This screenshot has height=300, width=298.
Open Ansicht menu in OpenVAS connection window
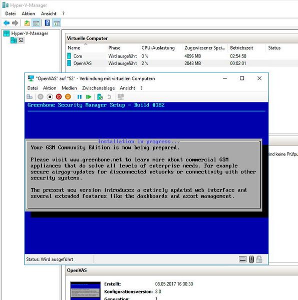pyautogui.click(x=127, y=88)
